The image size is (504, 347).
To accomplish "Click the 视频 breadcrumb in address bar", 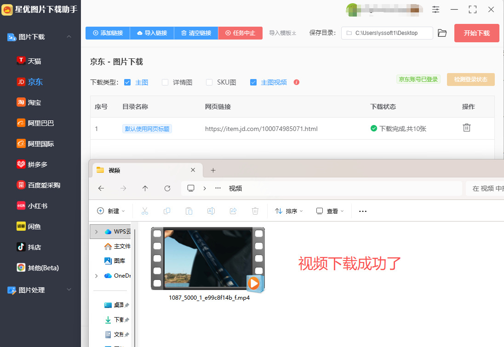I will click(235, 188).
